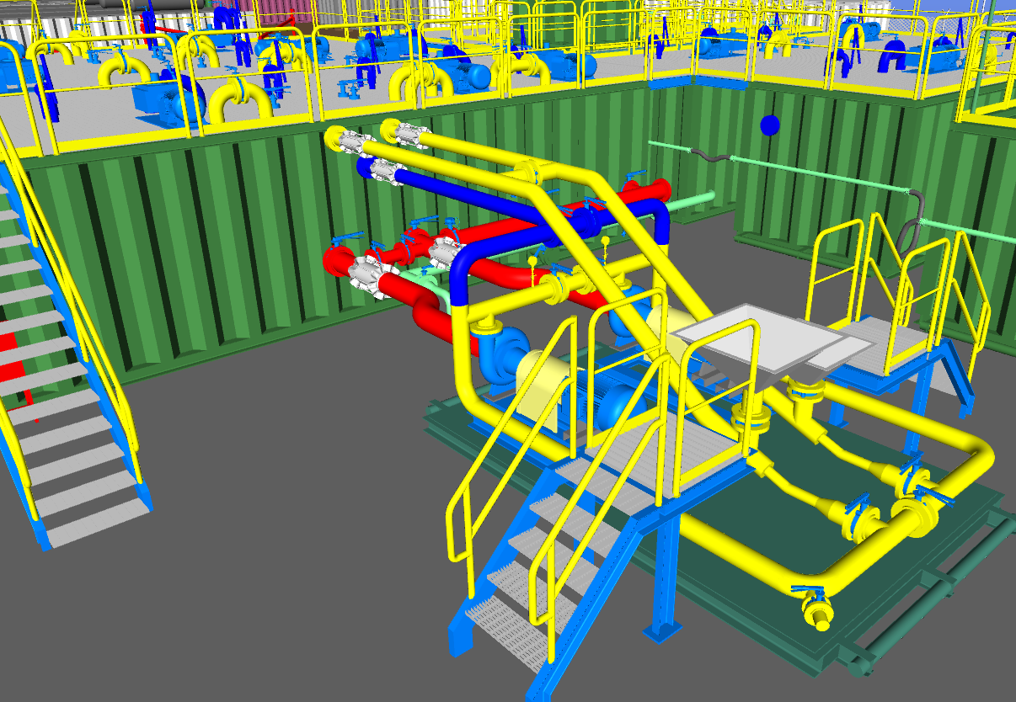This screenshot has width=1016, height=702.
Task: Pick the pale yellow coupling guard cylinder
Action: click(543, 383)
